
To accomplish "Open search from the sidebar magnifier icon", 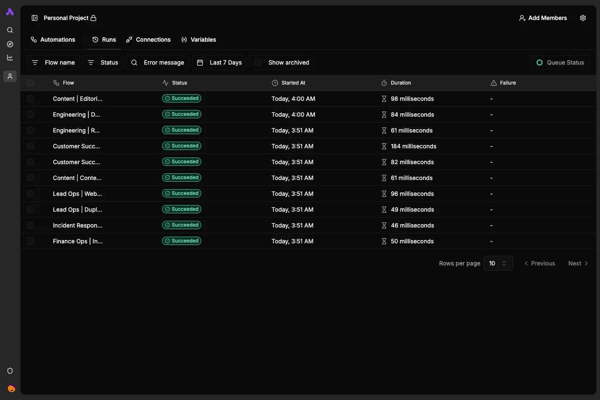I will (x=10, y=30).
